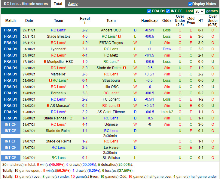Click handicap -0.5/1 on Angers SCO row
The height and width of the screenshot is (179, 220).
coord(149,30)
